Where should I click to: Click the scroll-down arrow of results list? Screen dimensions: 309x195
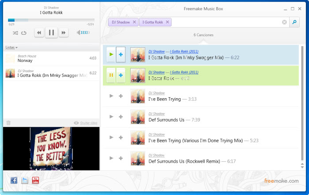pos(302,167)
